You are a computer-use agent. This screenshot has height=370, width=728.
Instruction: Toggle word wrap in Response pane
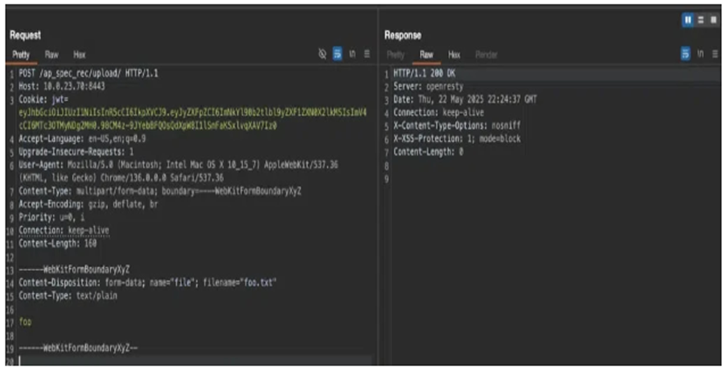[x=685, y=54]
